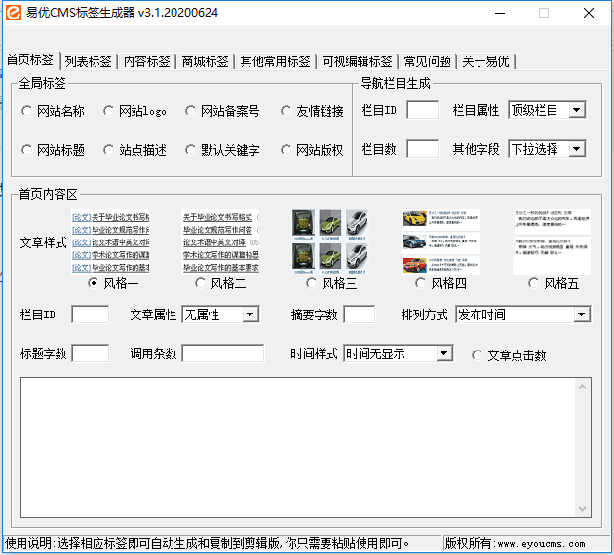Select the 网站logo radio option
The image size is (614, 555).
coord(109,111)
